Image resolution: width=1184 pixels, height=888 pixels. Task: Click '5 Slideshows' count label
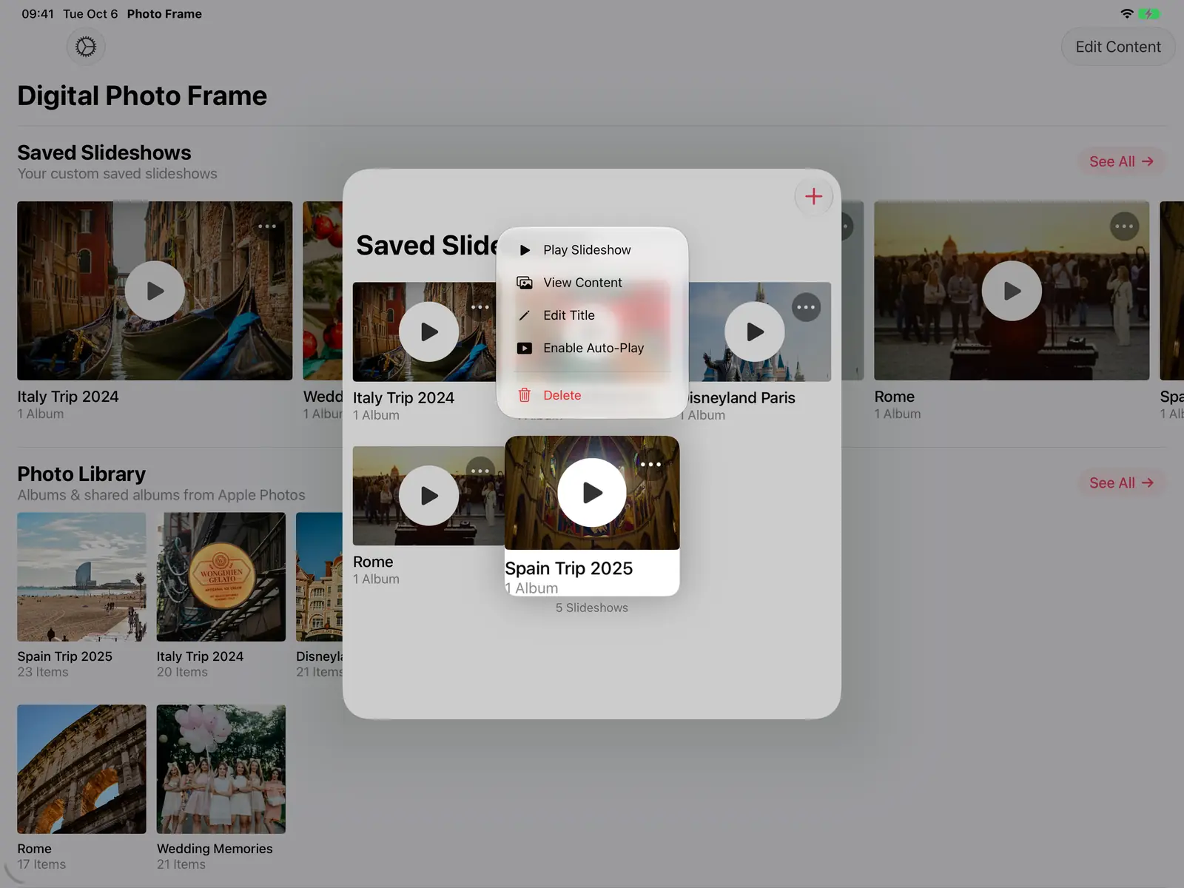pos(592,608)
